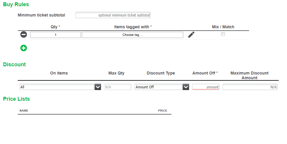This screenshot has width=287, height=144.
Task: Focus the Amount Off amount field
Action: click(206, 87)
